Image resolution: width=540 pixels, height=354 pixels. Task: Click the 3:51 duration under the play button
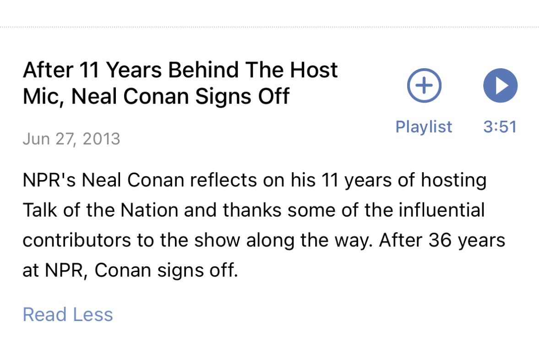pyautogui.click(x=500, y=127)
